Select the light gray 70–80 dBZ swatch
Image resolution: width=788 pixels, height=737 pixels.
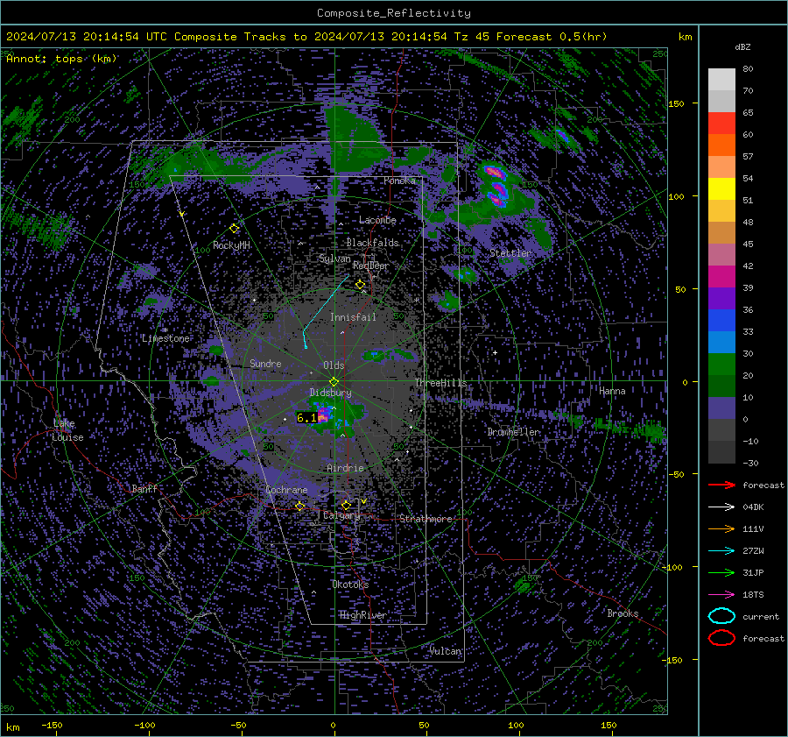(721, 80)
